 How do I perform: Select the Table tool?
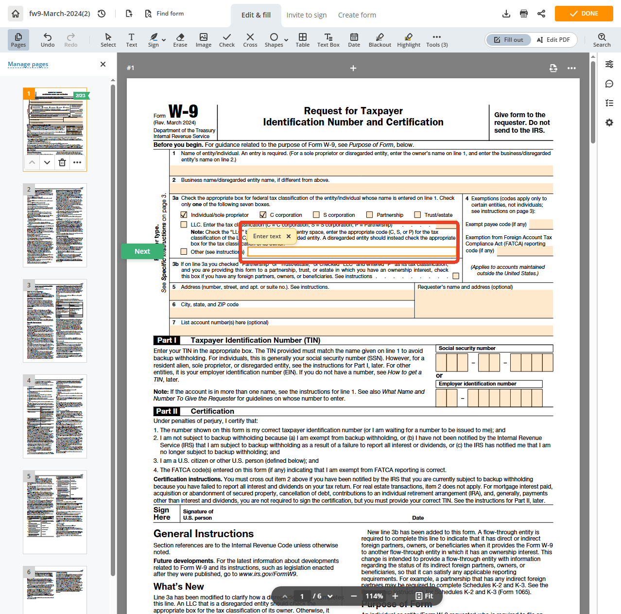point(303,39)
